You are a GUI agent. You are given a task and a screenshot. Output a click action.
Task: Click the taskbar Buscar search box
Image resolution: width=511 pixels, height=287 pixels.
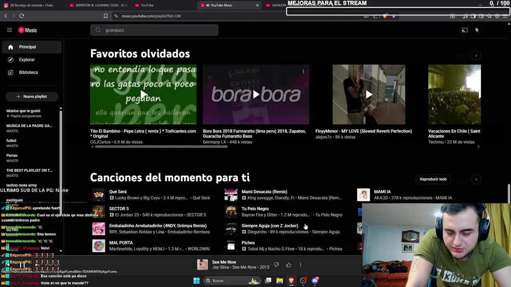coord(232,281)
